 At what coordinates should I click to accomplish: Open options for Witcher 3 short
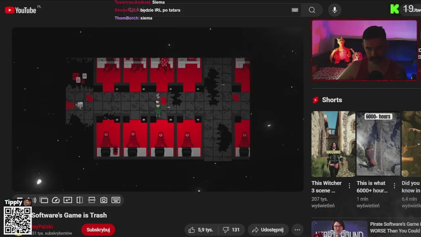(x=349, y=186)
